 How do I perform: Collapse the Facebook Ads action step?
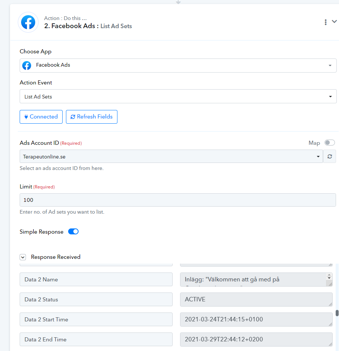point(334,21)
